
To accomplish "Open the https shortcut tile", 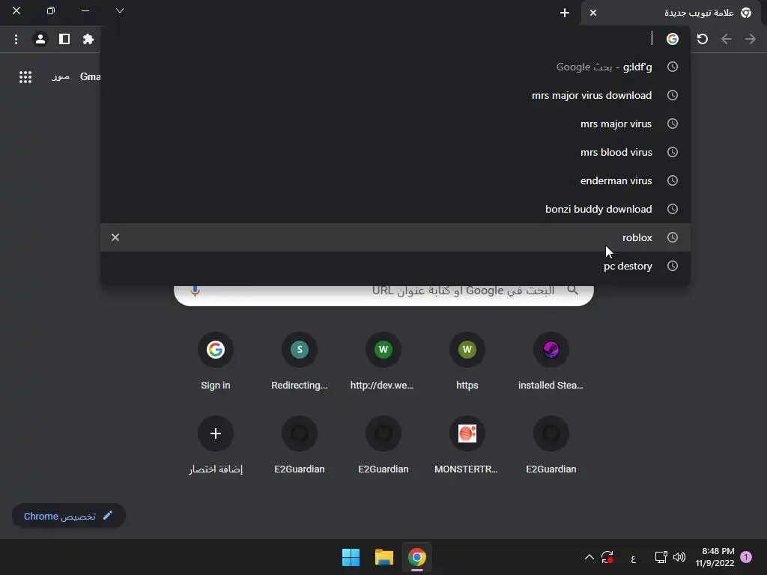I will [467, 362].
